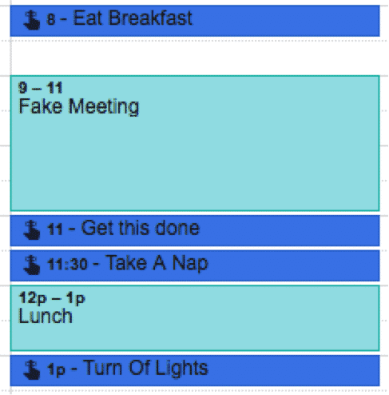Image resolution: width=389 pixels, height=395 pixels.
Task: Select the blank lower area of Lunch event
Action: (195, 337)
